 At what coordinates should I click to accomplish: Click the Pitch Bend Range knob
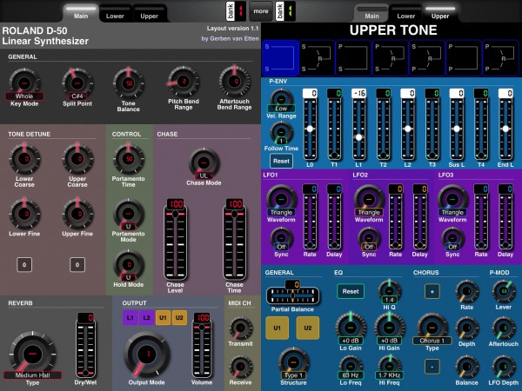click(x=184, y=82)
